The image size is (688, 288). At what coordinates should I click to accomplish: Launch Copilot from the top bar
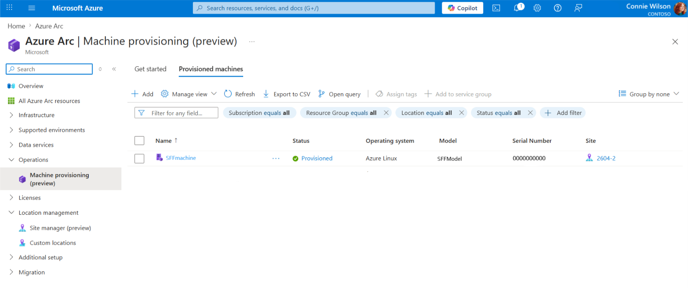(x=462, y=8)
